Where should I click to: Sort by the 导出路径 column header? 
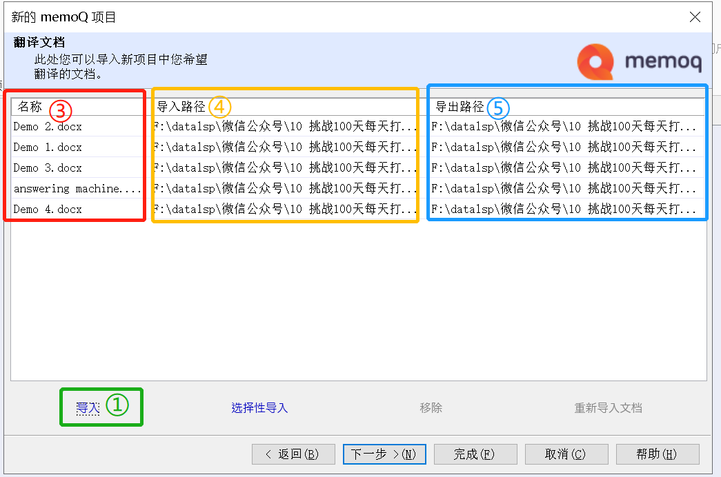point(567,107)
